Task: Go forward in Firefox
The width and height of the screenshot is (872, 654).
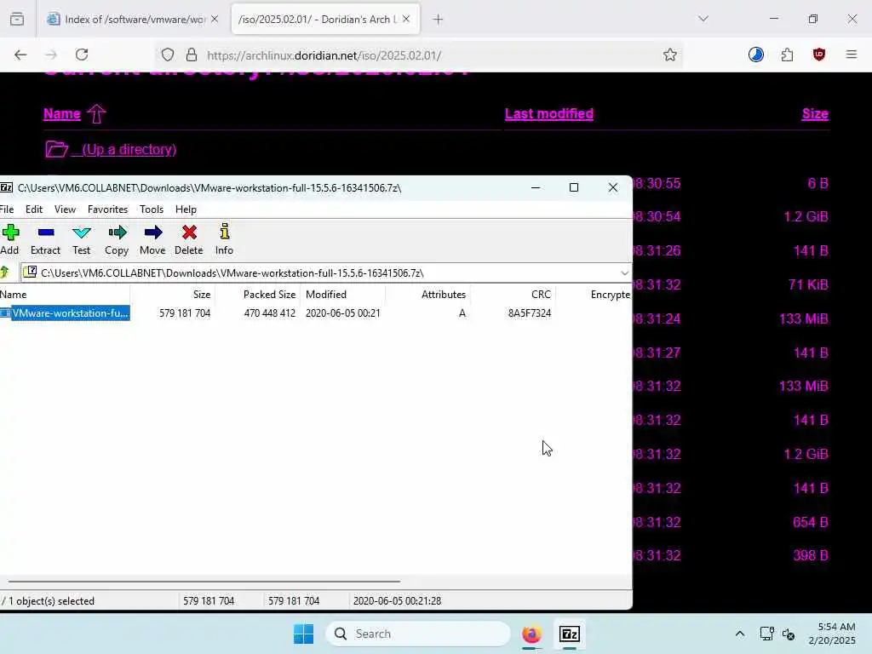Action: [51, 54]
